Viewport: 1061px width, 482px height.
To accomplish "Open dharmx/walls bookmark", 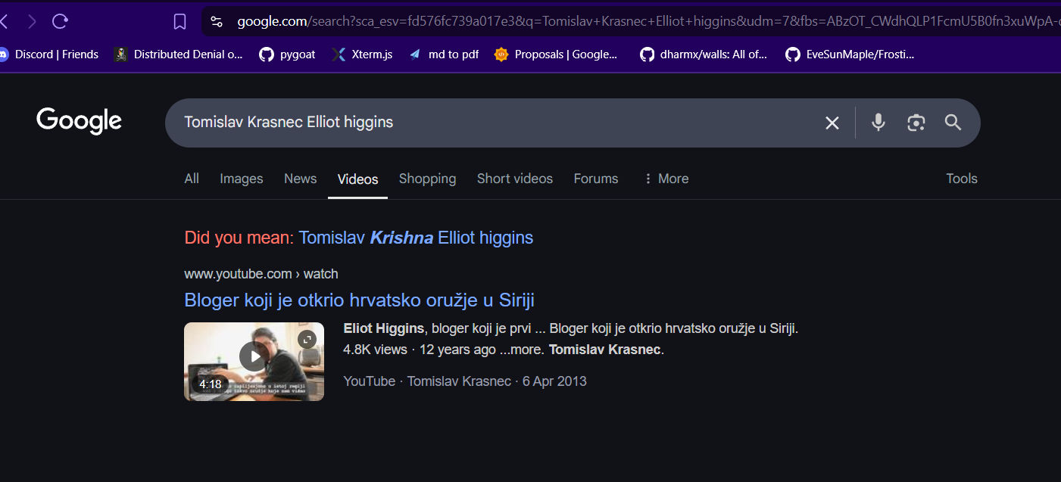I will click(704, 54).
